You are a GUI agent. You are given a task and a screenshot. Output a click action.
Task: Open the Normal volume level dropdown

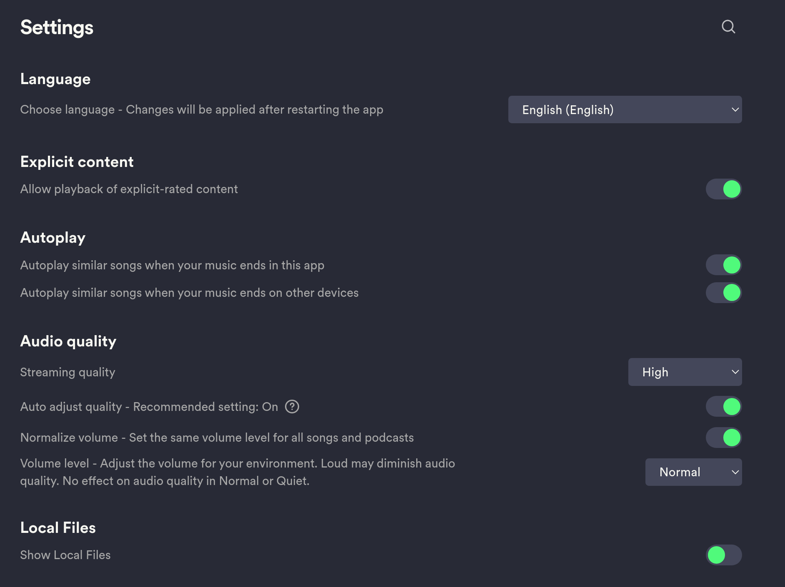click(x=693, y=472)
